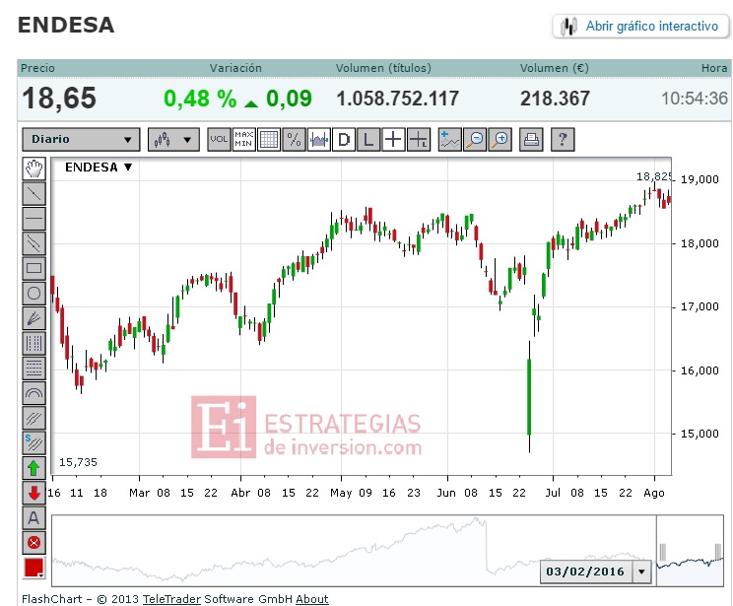The width and height of the screenshot is (733, 606).
Task: Click the volume 1.058.752.117 figure
Action: [398, 100]
